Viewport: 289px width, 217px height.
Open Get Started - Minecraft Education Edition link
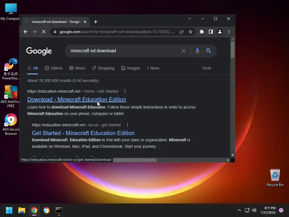point(83,133)
